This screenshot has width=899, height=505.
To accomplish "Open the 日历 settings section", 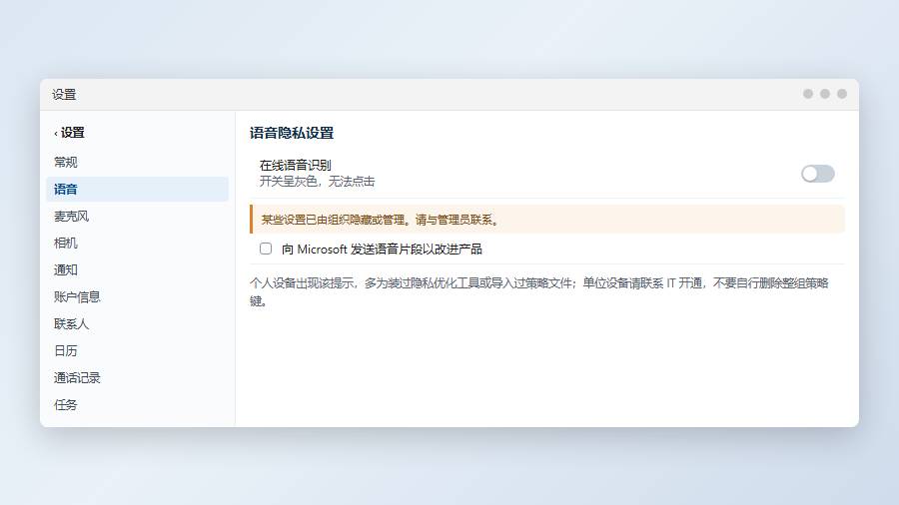I will tap(137, 350).
